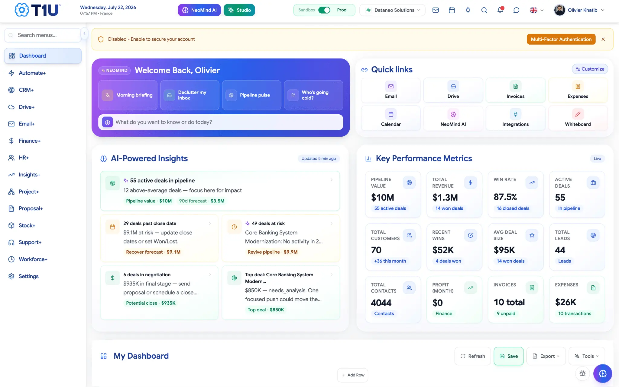The width and height of the screenshot is (619, 387).
Task: Select the Who's going cold prompt
Action: click(x=313, y=95)
